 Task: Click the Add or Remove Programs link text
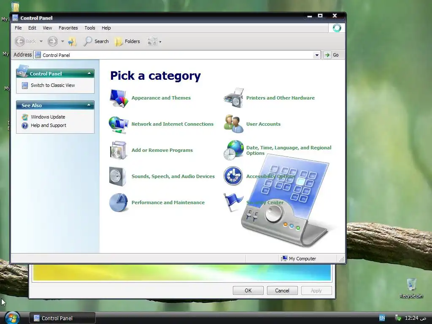[162, 150]
